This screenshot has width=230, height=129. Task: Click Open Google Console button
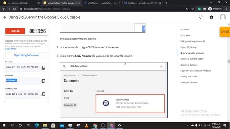point(26,55)
